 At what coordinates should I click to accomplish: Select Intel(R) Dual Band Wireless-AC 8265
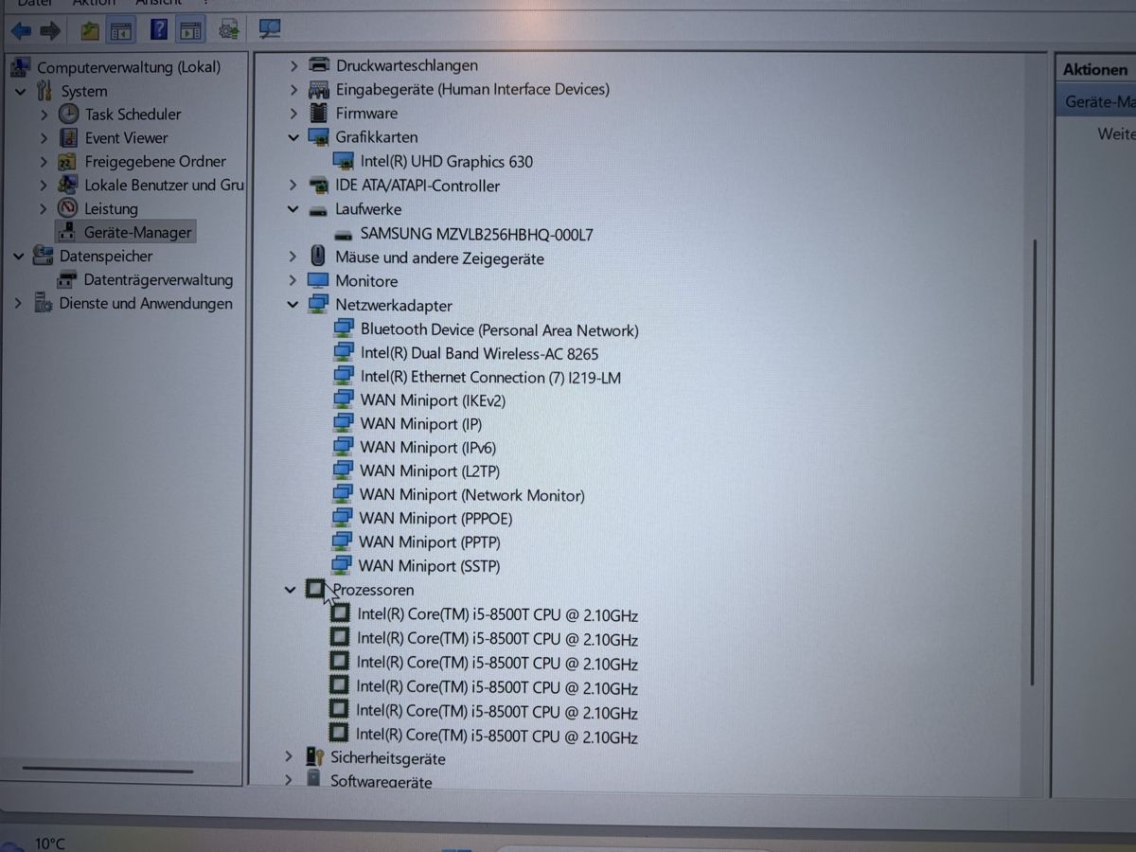[479, 354]
